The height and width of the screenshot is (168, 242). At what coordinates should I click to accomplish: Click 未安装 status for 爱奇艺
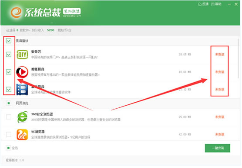(x=219, y=55)
